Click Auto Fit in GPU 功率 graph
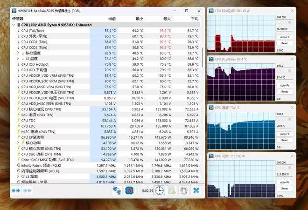The image size is (308, 210). [x=285, y=183]
